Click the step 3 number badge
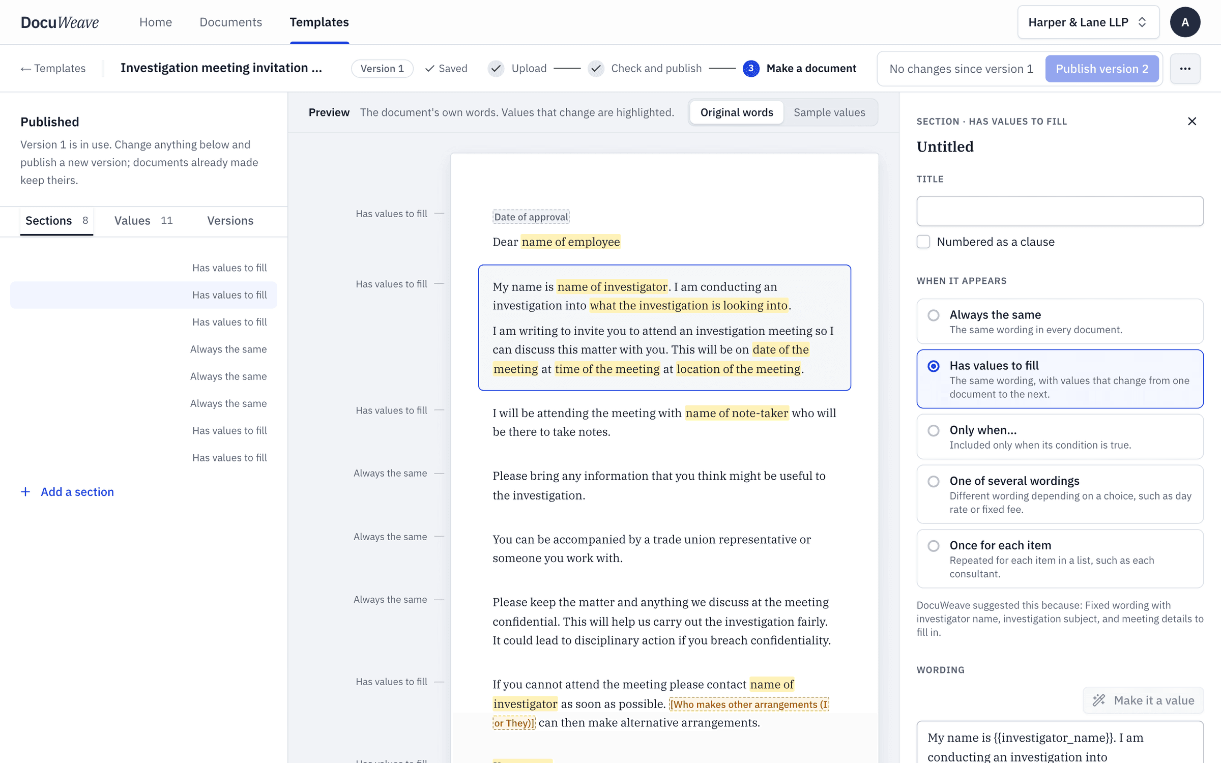1221x763 pixels. 751,69
